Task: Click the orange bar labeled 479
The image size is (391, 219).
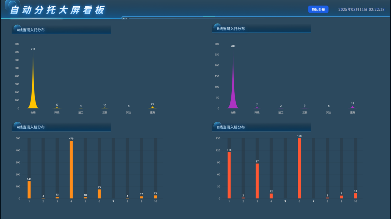Action: [71, 170]
